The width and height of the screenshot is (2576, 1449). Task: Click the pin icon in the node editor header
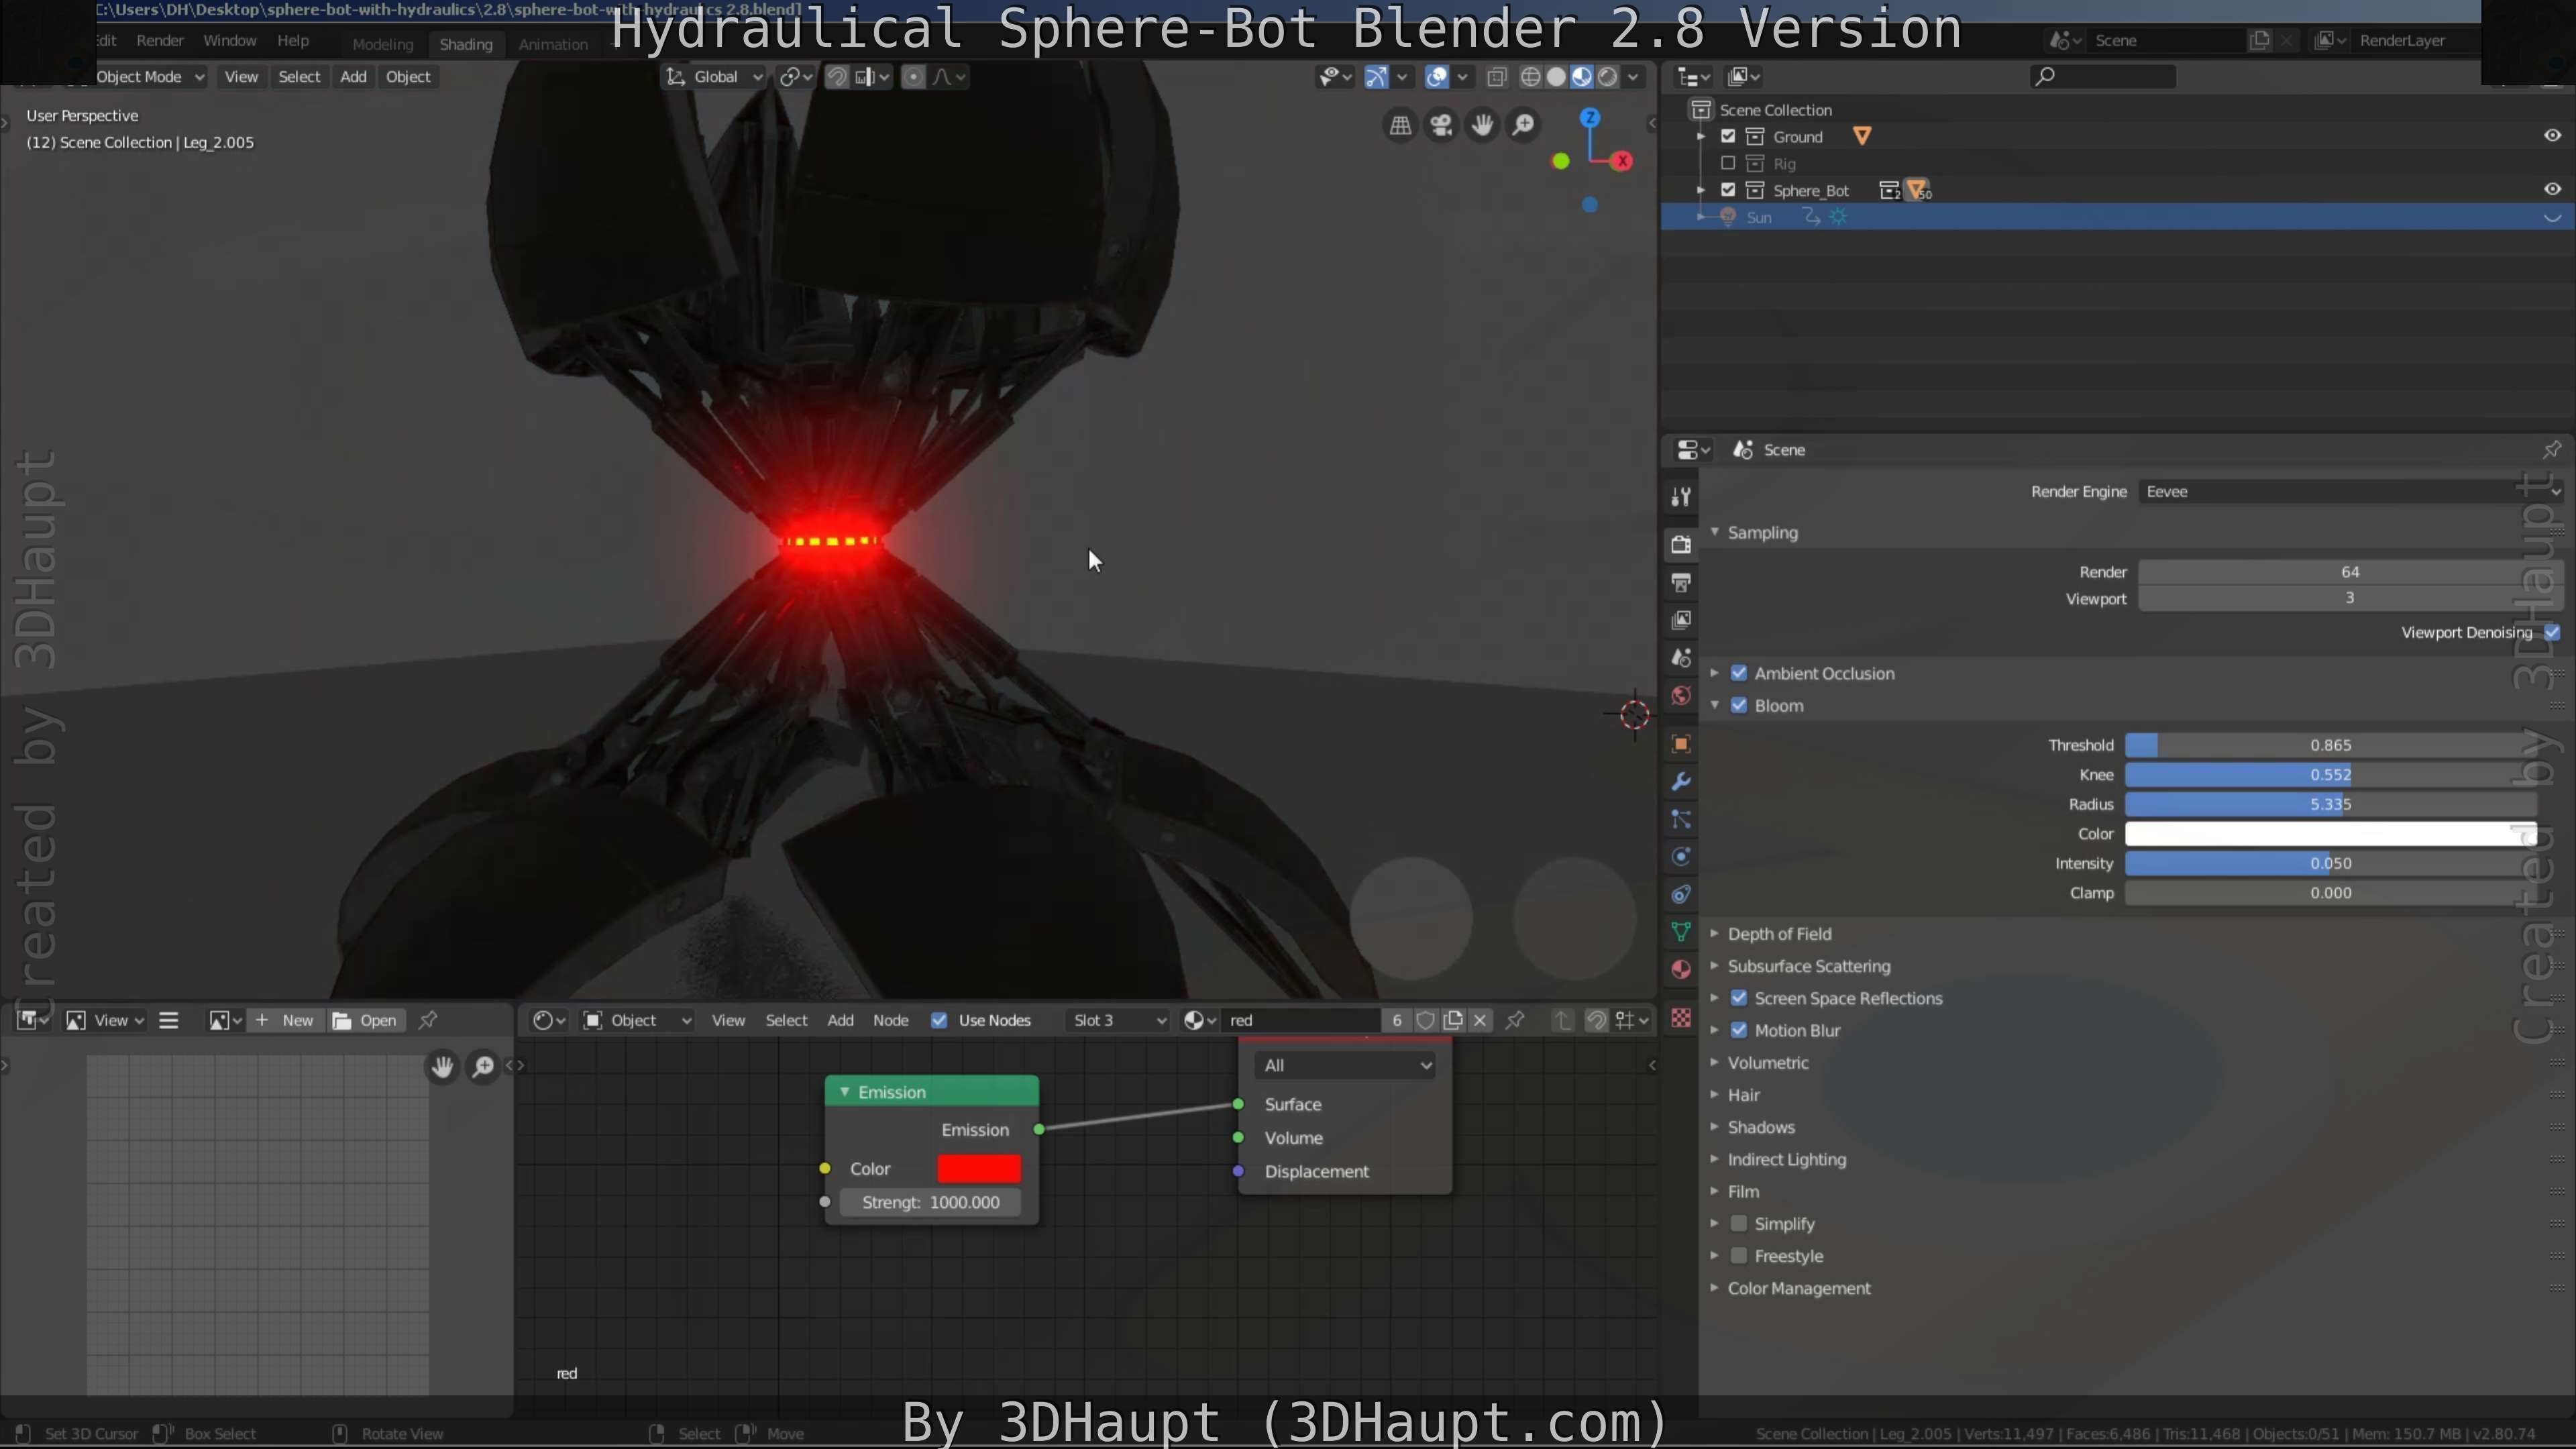(x=1515, y=1020)
